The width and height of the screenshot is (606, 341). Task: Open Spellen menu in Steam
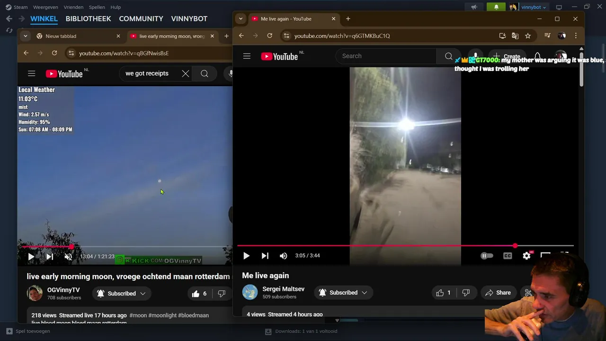(x=97, y=7)
